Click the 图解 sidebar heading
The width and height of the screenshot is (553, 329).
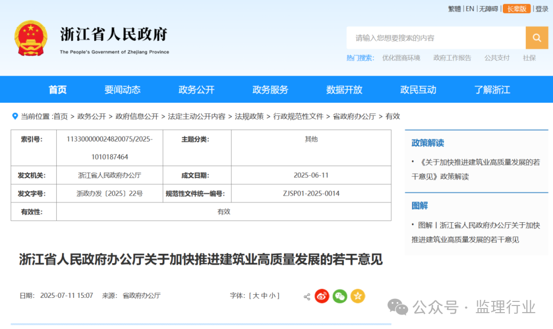tap(419, 206)
